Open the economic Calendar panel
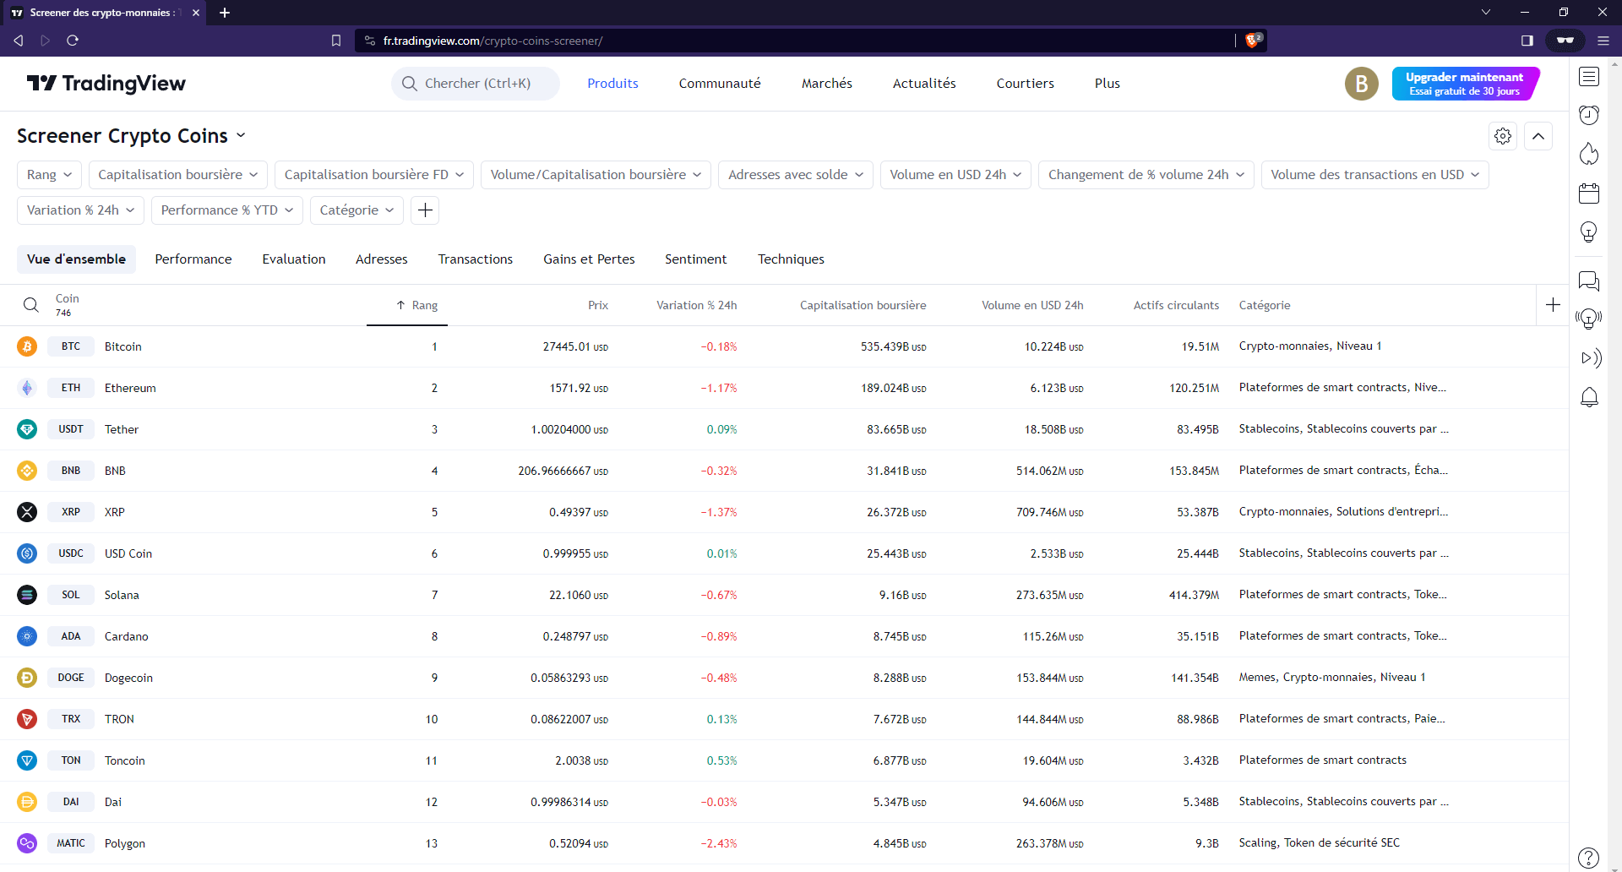 tap(1589, 193)
